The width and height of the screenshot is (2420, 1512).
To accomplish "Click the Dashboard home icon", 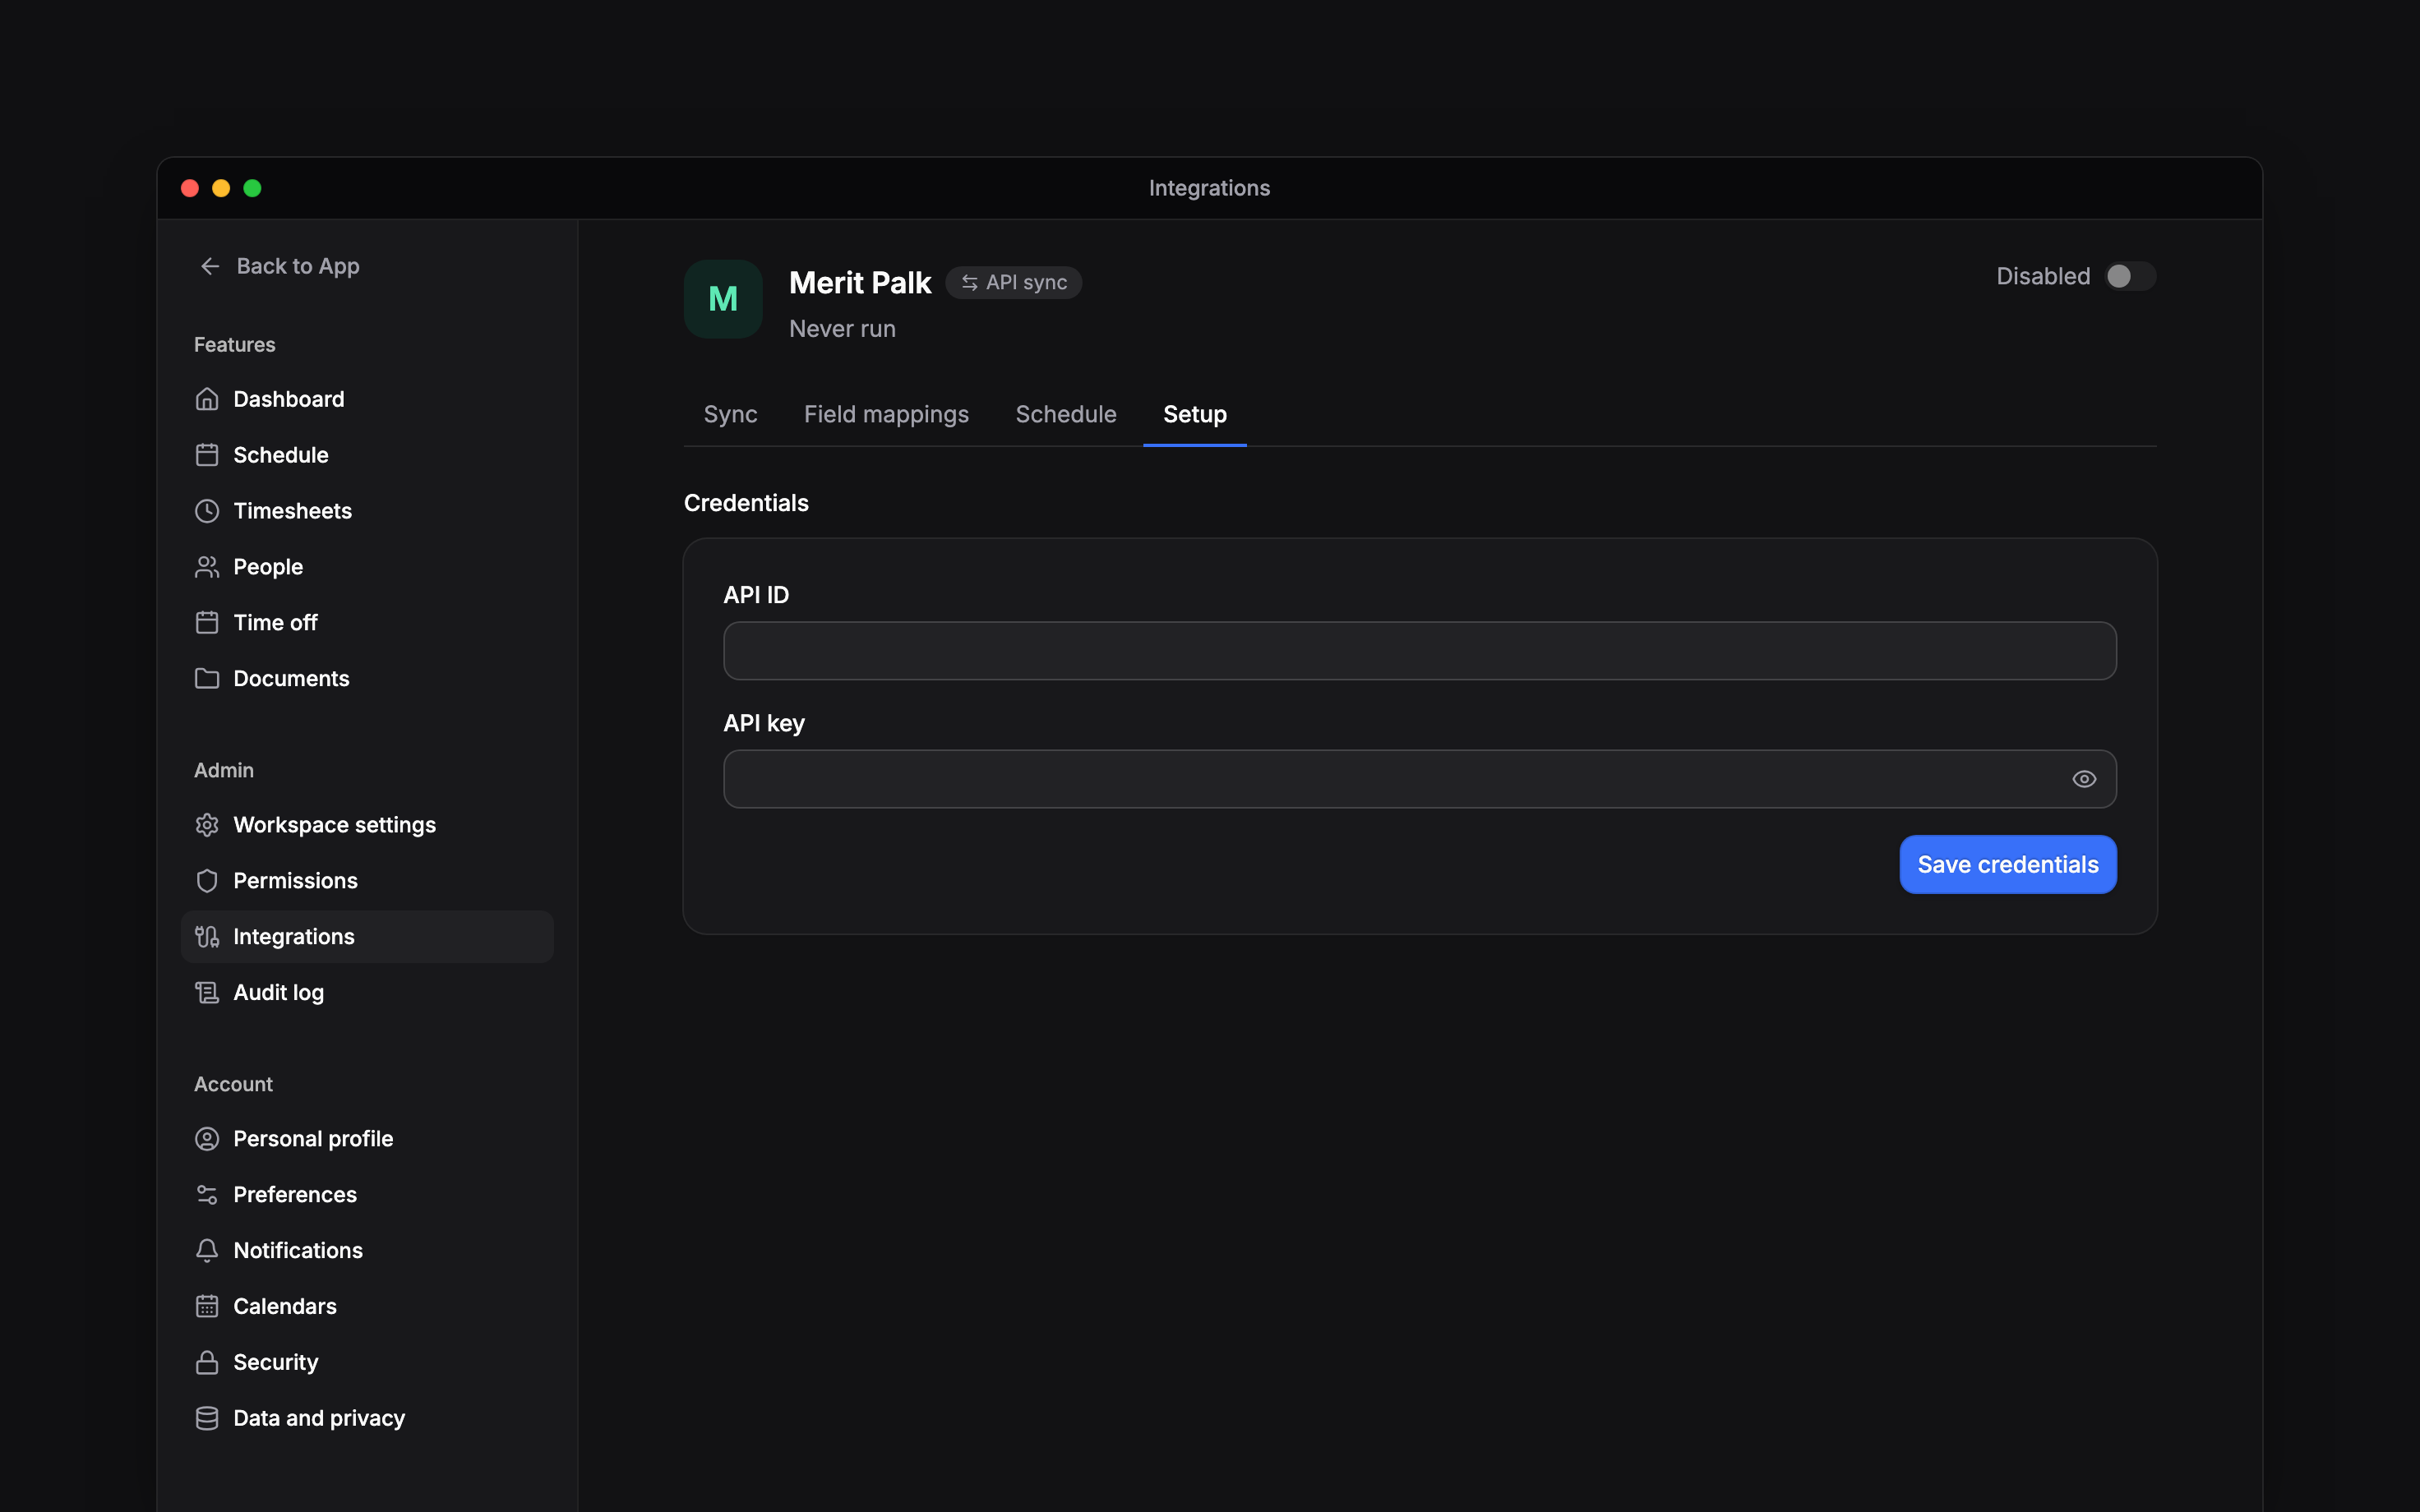I will pos(207,399).
